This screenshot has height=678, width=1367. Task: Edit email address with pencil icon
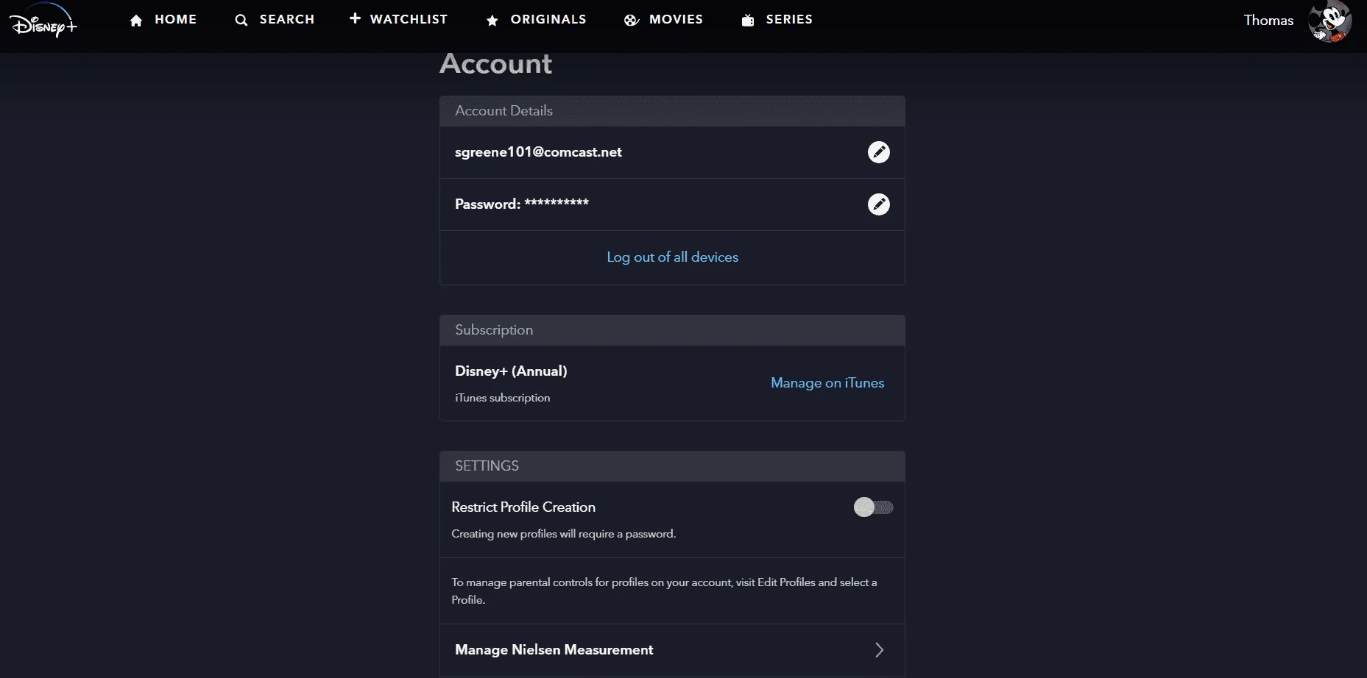point(878,152)
